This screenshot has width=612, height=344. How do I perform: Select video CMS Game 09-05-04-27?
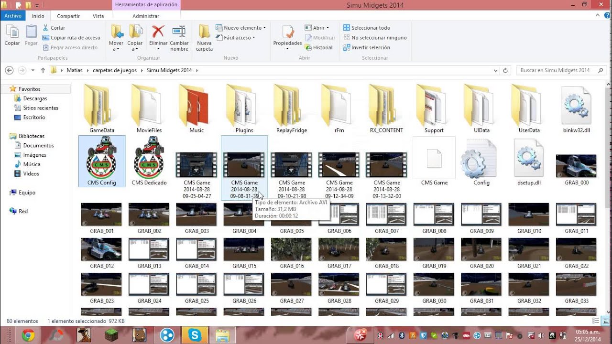point(197,175)
